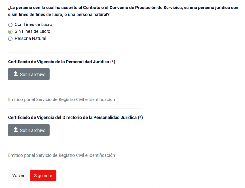Go back with the Volver button

coord(18,176)
